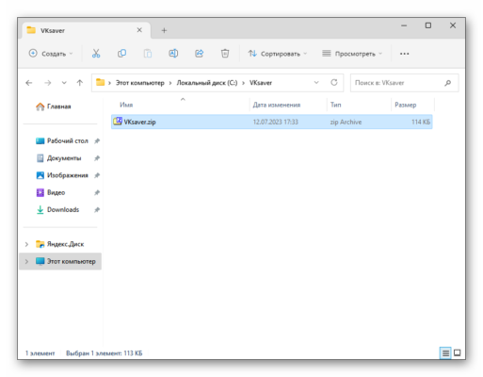Refresh the current folder view
This screenshot has height=377, width=483.
[334, 83]
